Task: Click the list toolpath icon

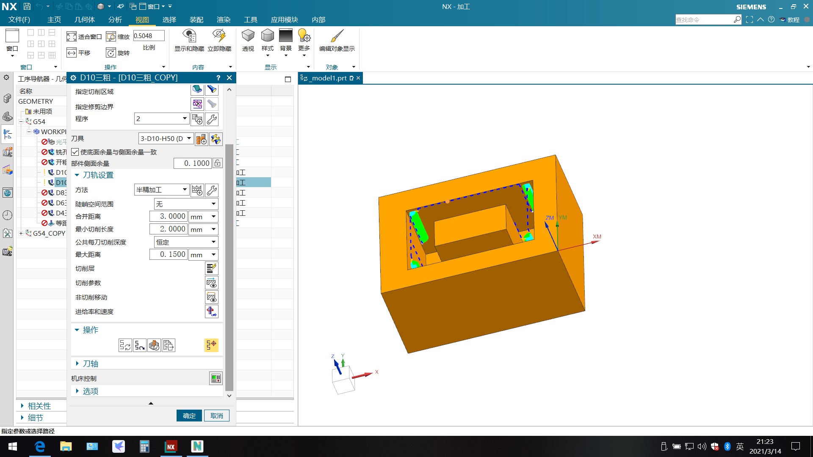Action: [169, 345]
